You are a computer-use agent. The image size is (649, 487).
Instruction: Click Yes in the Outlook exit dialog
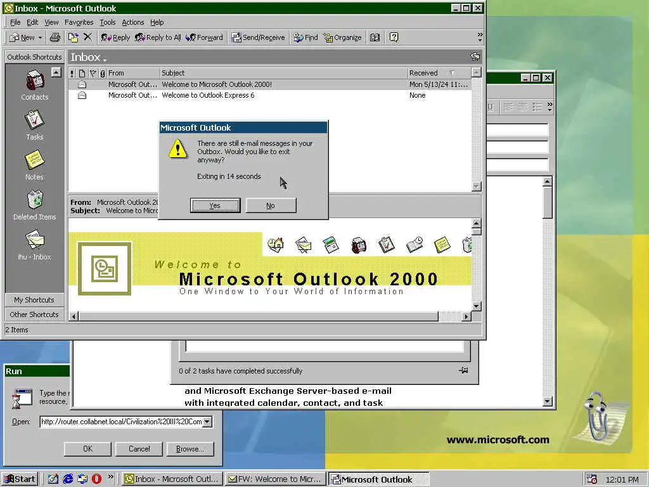[215, 205]
